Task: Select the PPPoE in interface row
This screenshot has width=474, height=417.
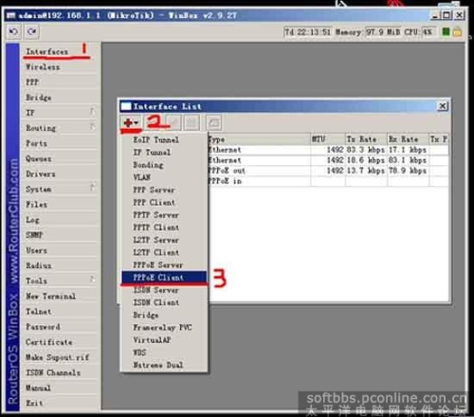Action: pyautogui.click(x=328, y=181)
